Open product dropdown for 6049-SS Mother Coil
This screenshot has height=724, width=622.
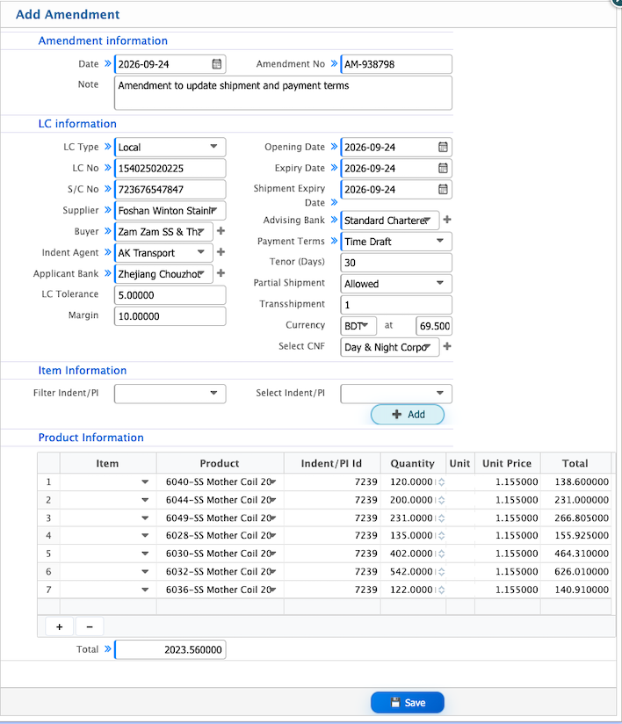click(273, 518)
